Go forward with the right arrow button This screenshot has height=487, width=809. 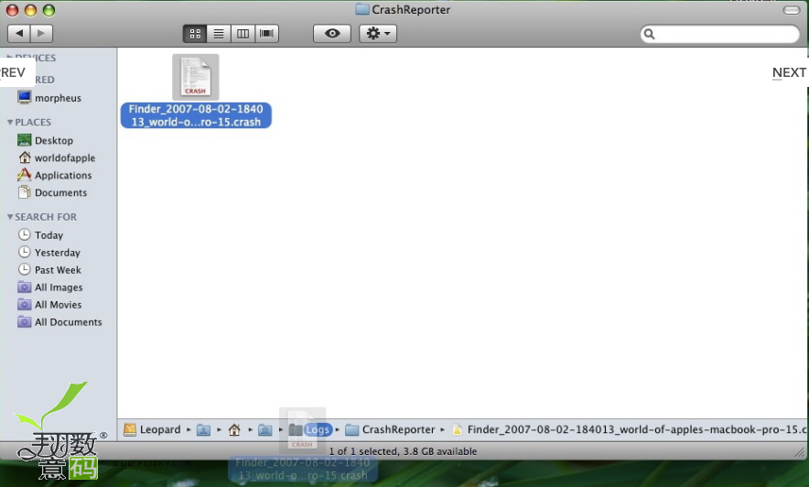(x=41, y=34)
